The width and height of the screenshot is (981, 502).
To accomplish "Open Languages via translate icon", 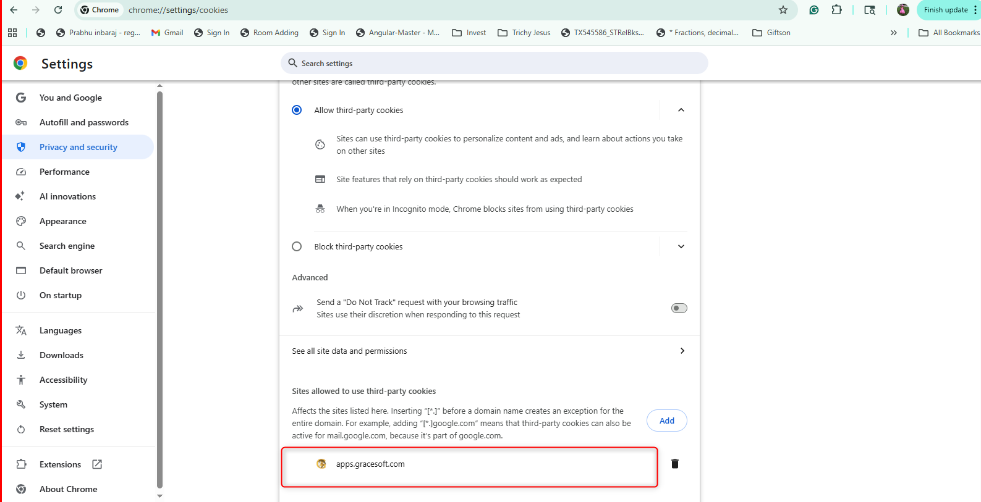I will 21,330.
